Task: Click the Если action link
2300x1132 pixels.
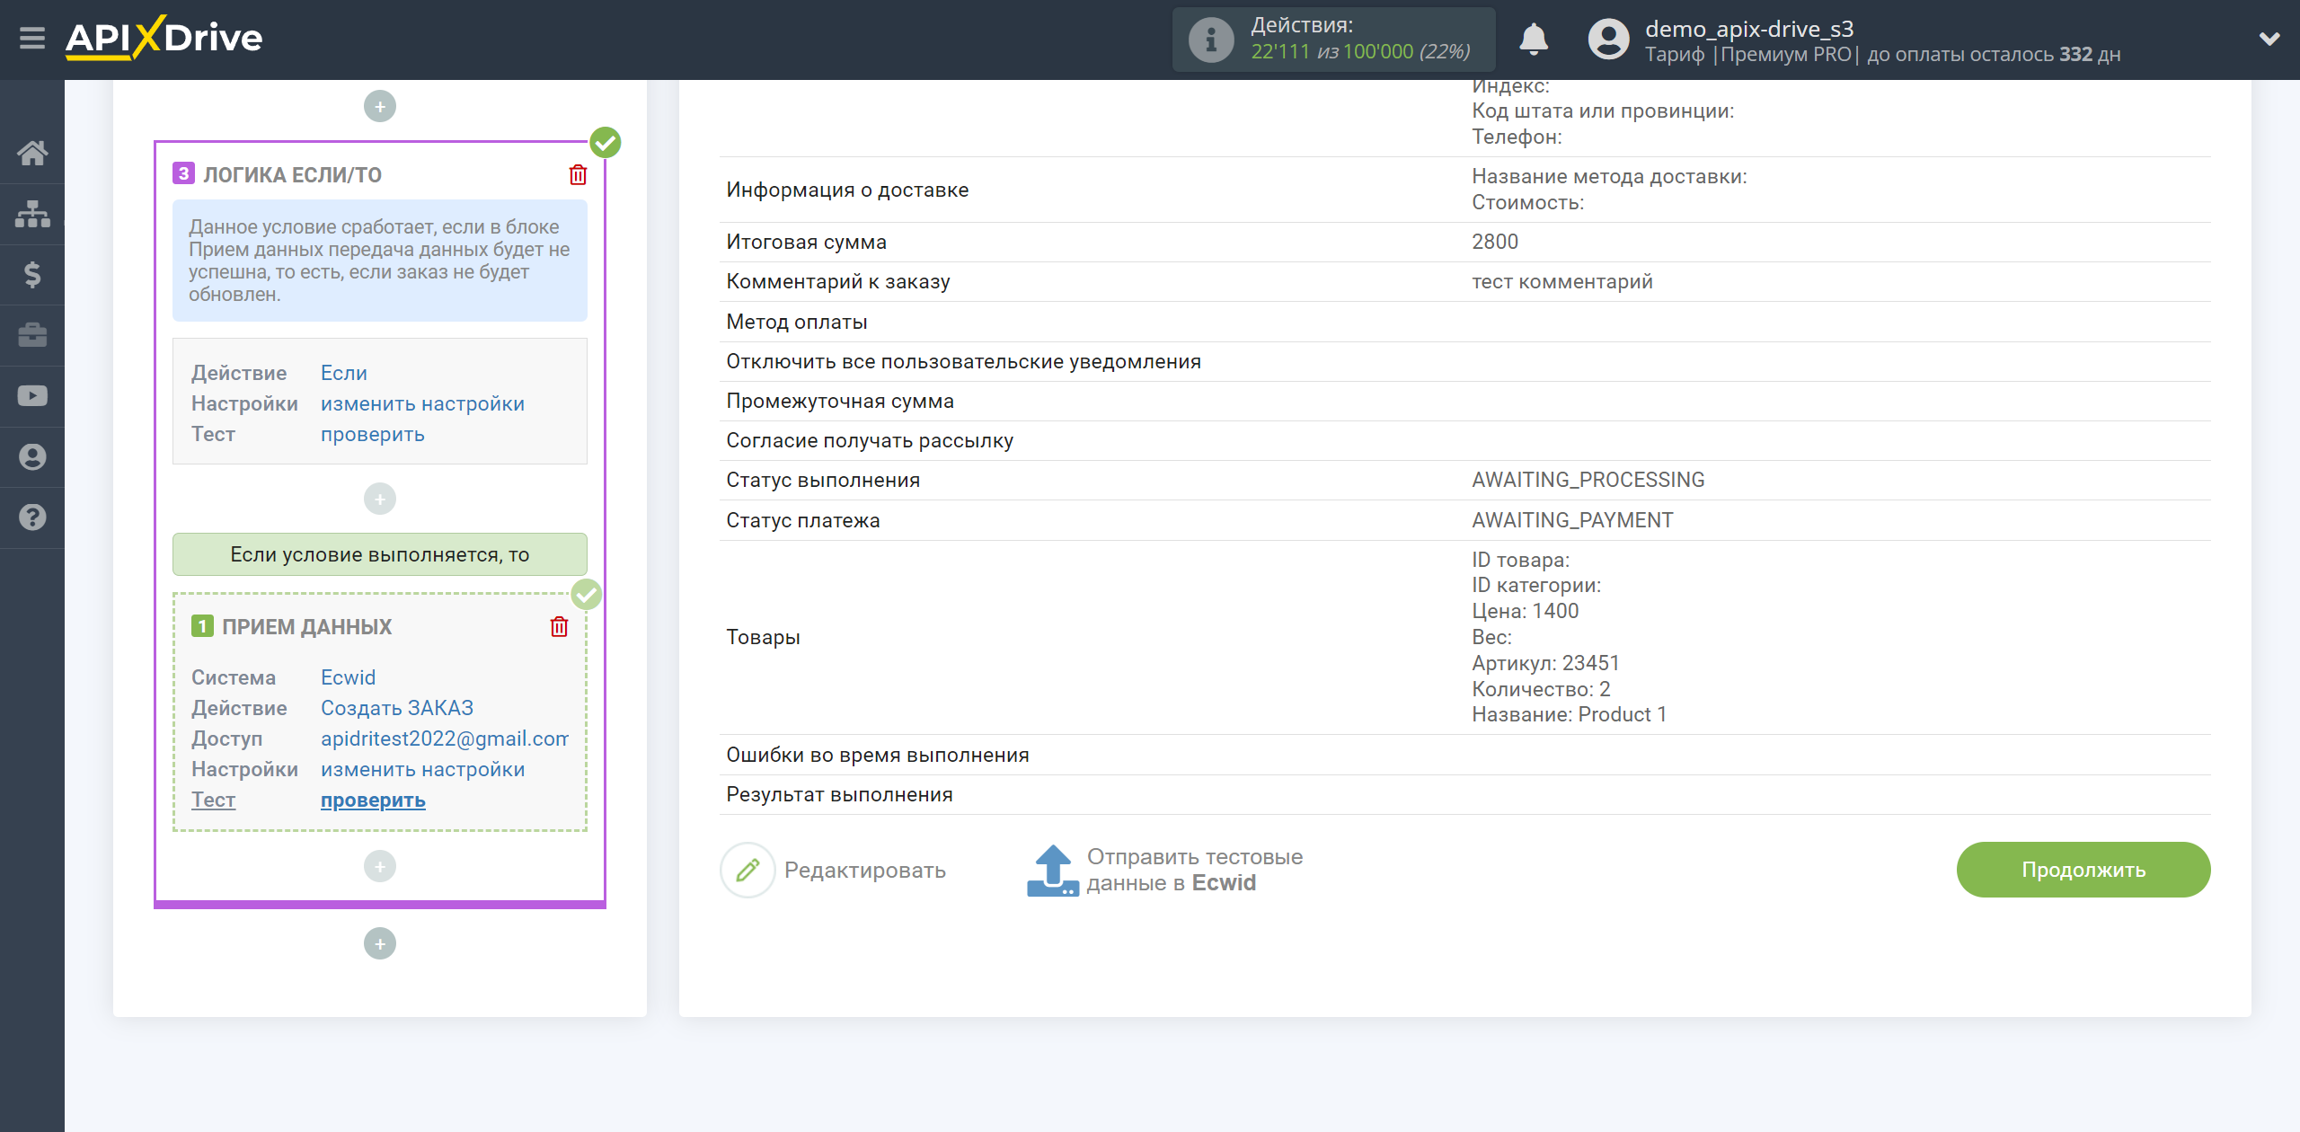Action: pyautogui.click(x=344, y=373)
